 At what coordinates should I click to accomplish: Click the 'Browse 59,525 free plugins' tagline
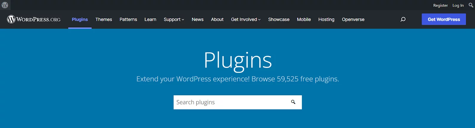point(295,79)
